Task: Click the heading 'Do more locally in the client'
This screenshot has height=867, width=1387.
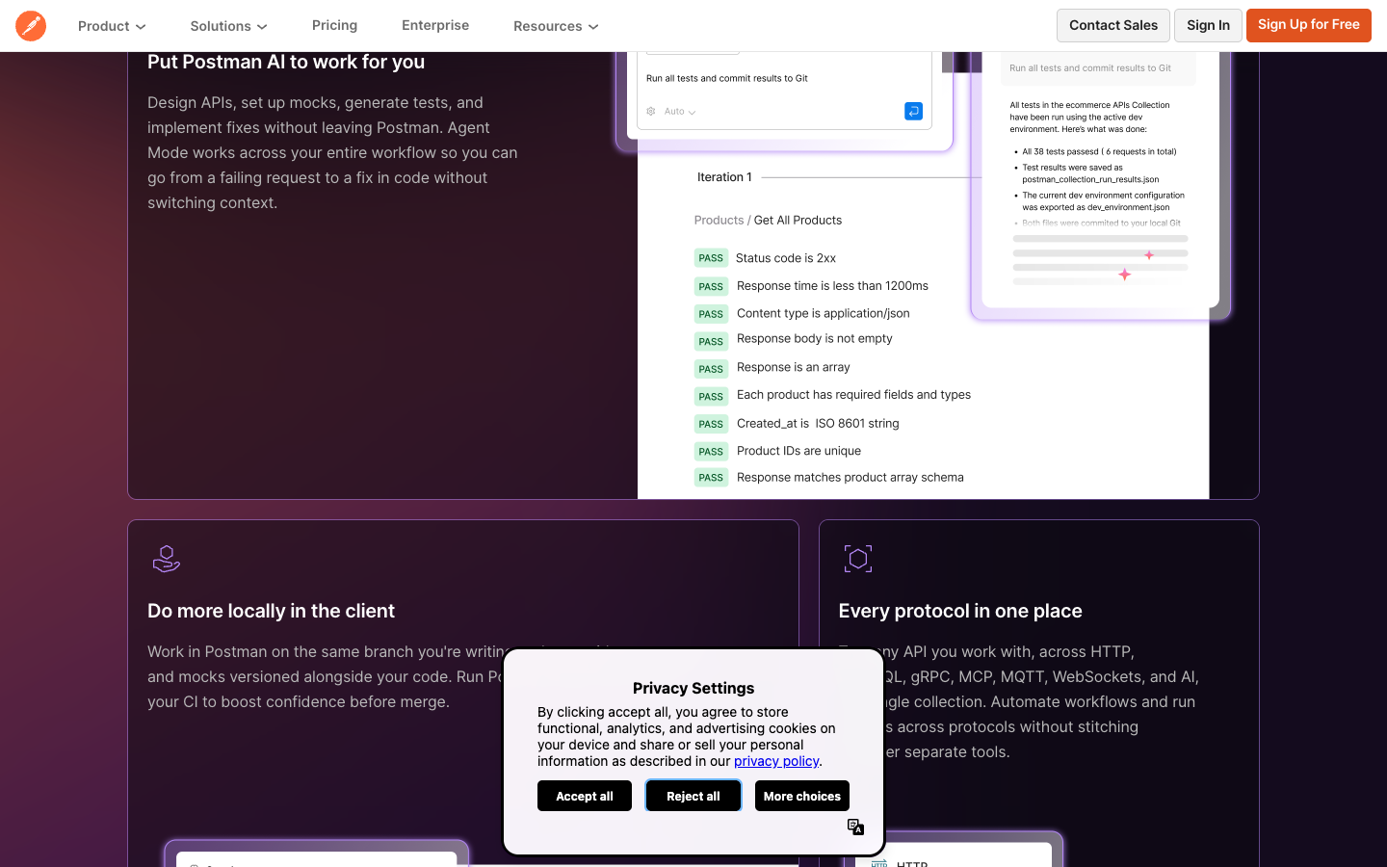Action: (x=271, y=611)
